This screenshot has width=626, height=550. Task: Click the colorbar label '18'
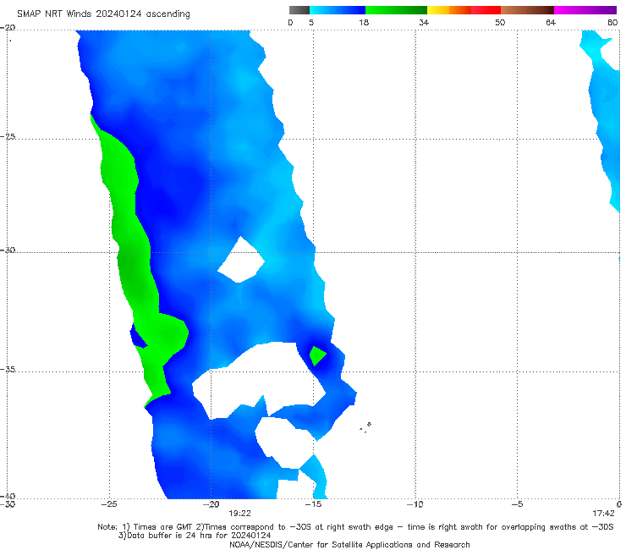pos(364,22)
